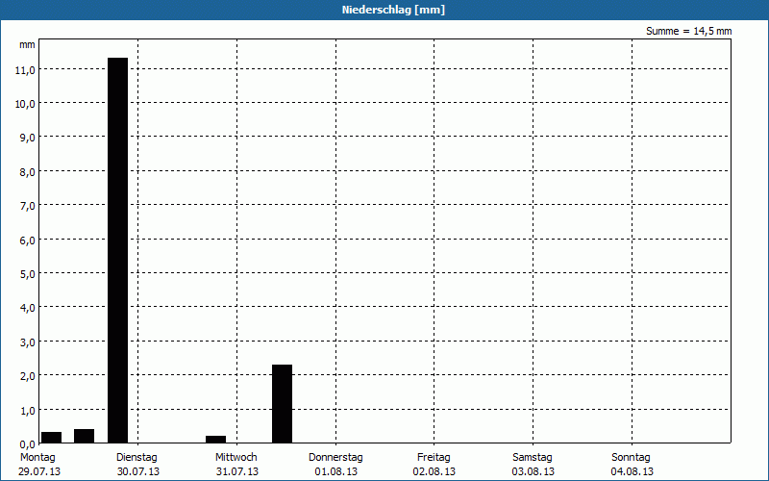Click the date 02.08.13
This screenshot has width=769, height=481.
[x=434, y=471]
